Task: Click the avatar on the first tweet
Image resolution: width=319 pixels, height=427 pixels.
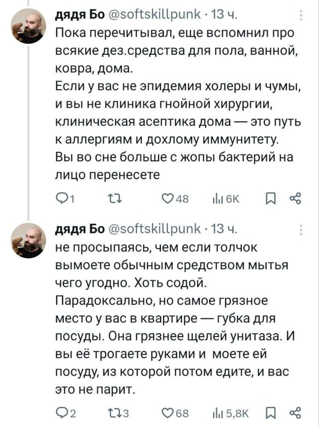Action: (x=28, y=27)
